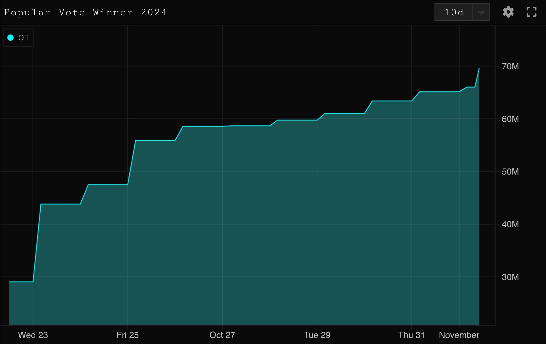Viewport: 546px width, 344px height.
Task: Click the 40M y-axis label
Action: click(x=510, y=224)
